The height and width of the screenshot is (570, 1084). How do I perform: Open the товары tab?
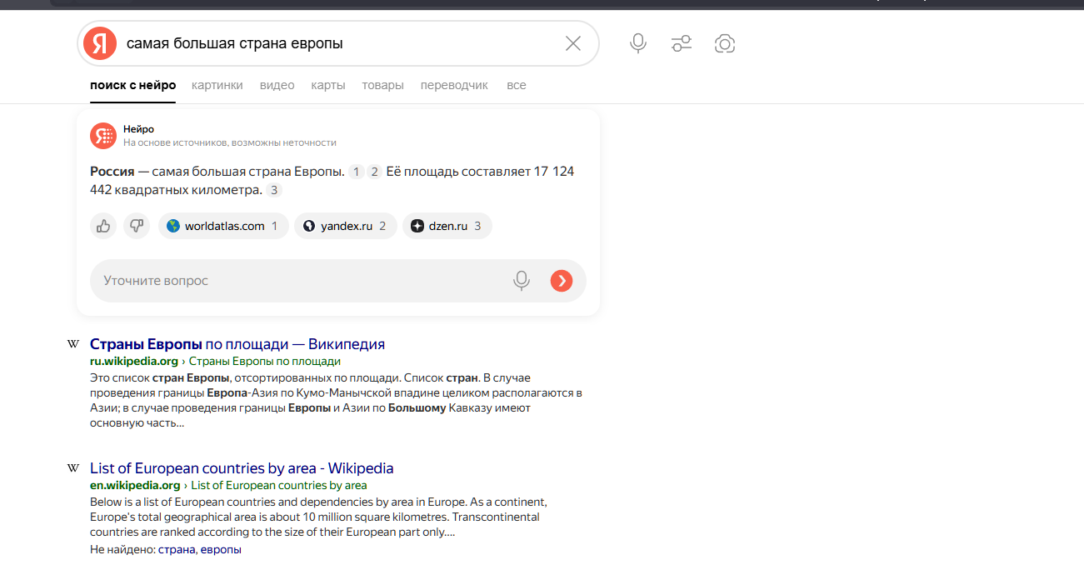pyautogui.click(x=382, y=85)
